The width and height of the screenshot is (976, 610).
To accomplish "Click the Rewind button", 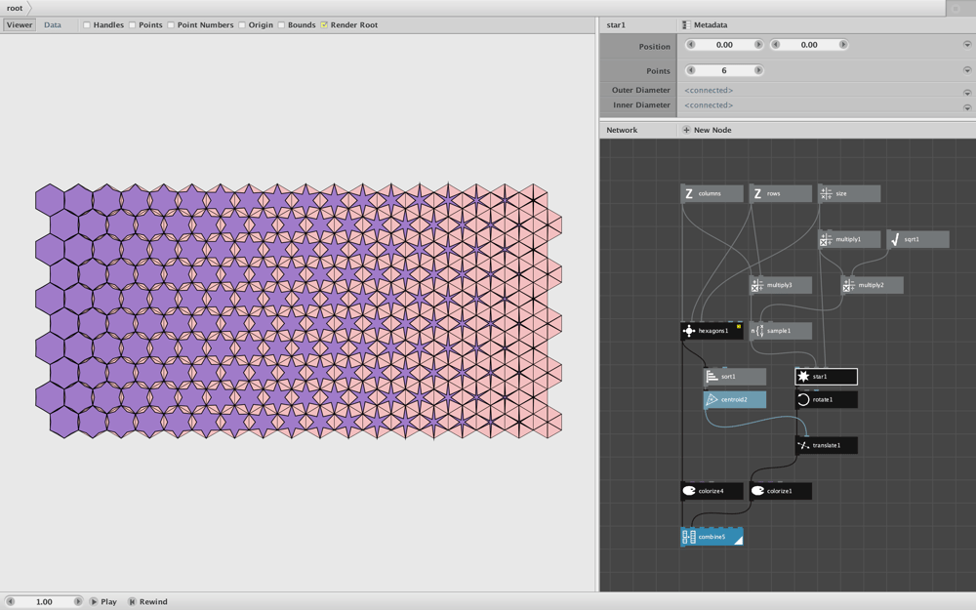I will (147, 602).
